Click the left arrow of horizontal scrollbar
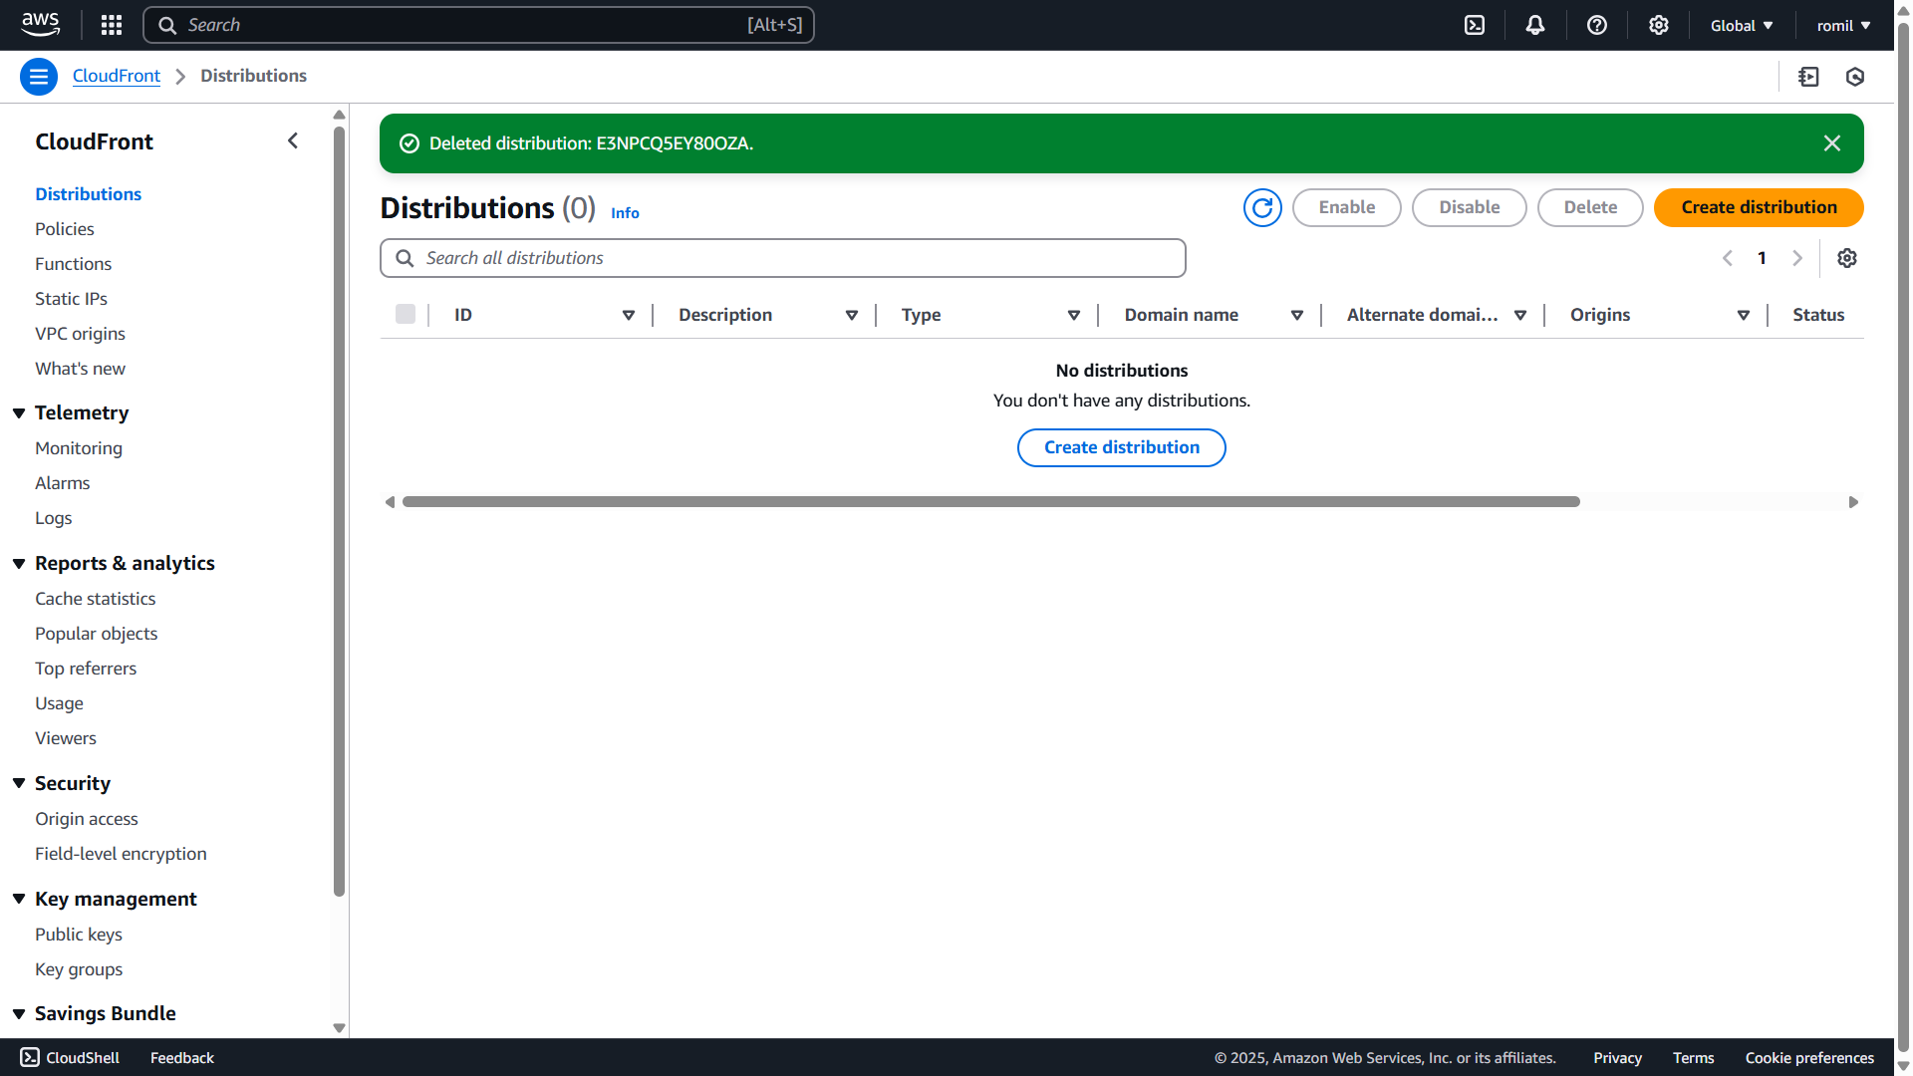Viewport: 1913px width, 1076px height. [390, 502]
